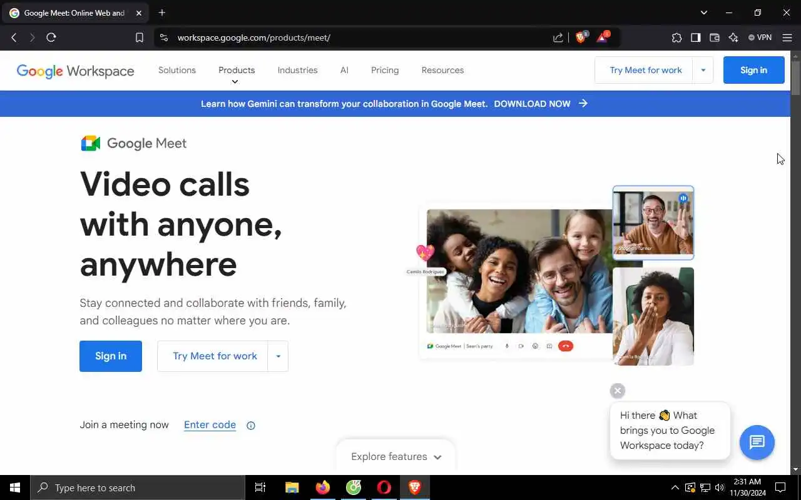Open Brave Wallet icon
801x500 pixels.
coord(714,37)
